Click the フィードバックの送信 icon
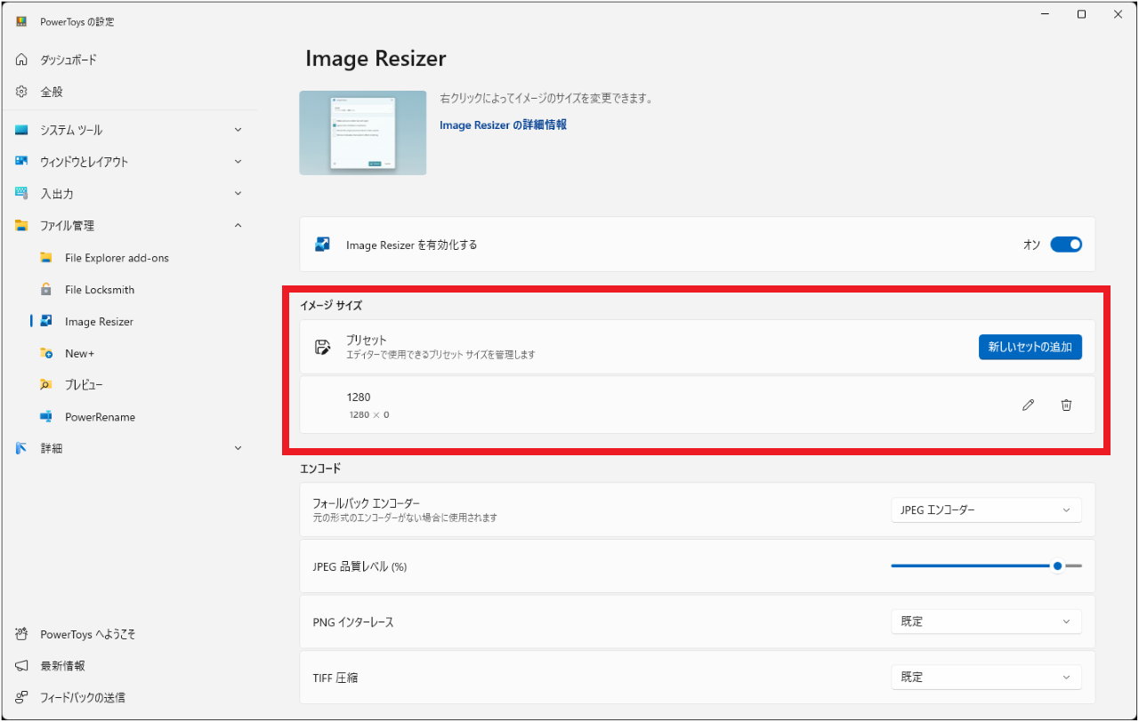 coord(21,698)
